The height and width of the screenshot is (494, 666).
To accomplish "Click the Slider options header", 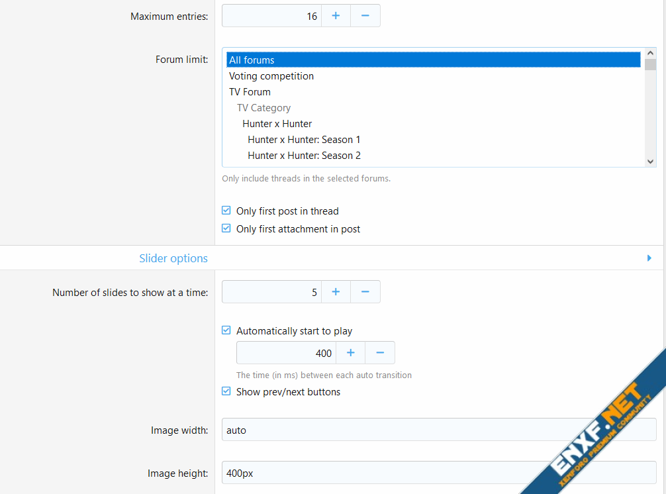I will click(x=173, y=258).
